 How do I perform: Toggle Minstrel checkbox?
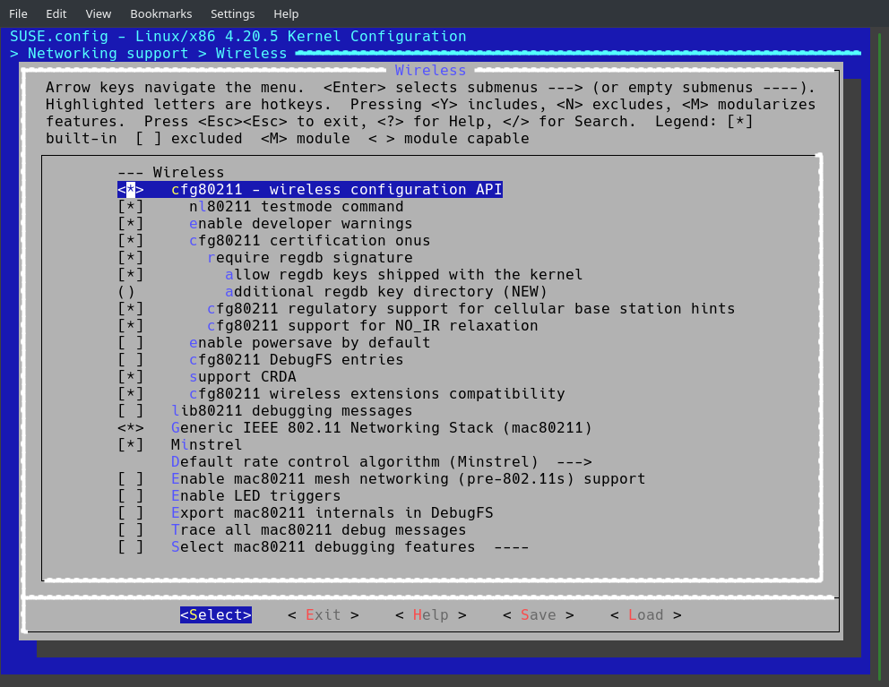pos(131,444)
